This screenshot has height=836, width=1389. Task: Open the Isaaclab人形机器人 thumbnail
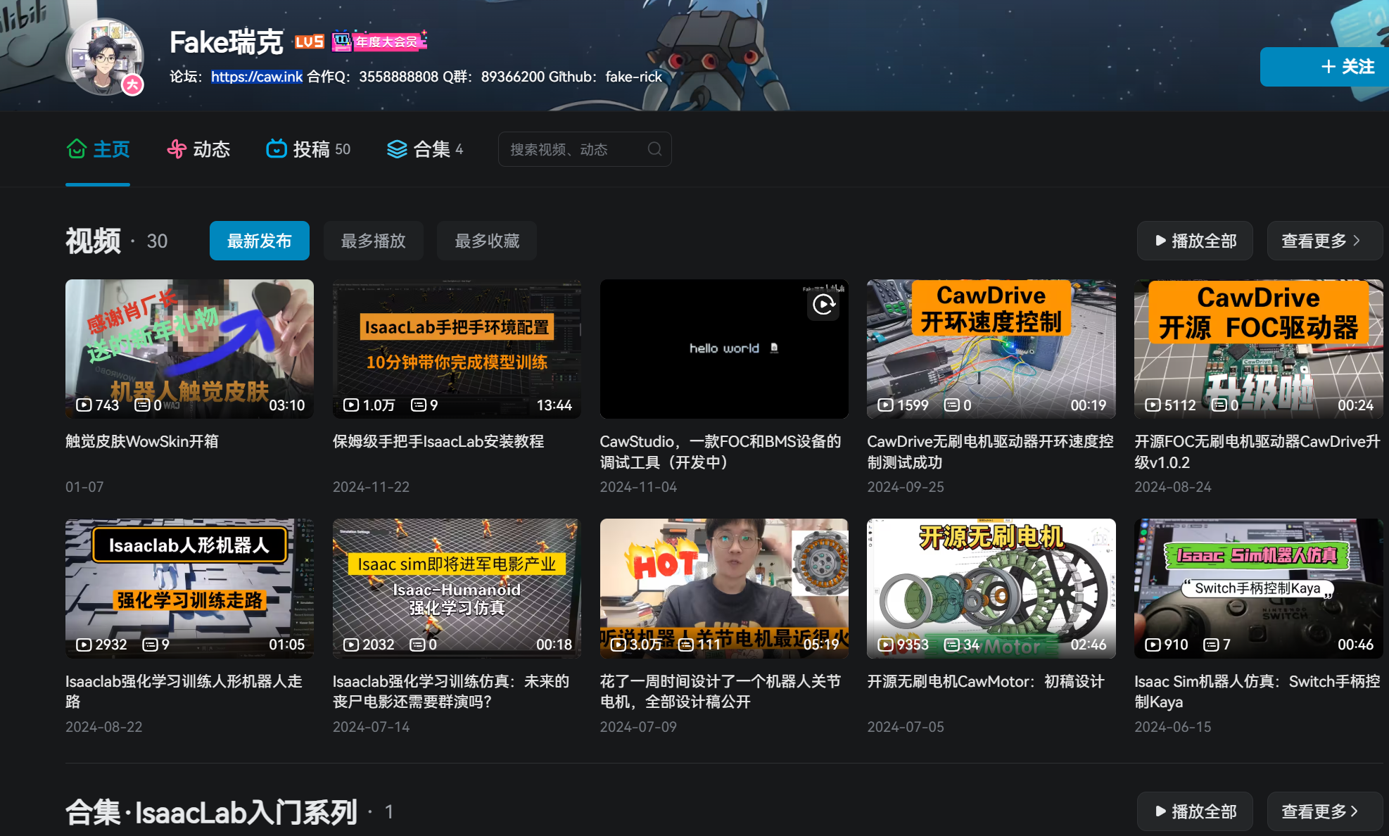pyautogui.click(x=189, y=588)
